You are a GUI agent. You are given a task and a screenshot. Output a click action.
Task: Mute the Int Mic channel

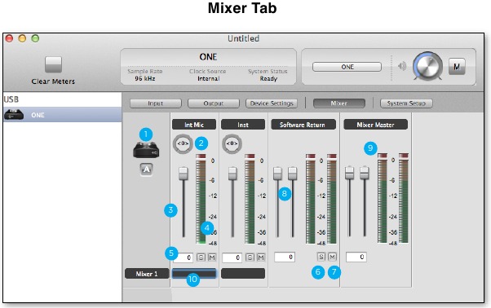coord(212,257)
